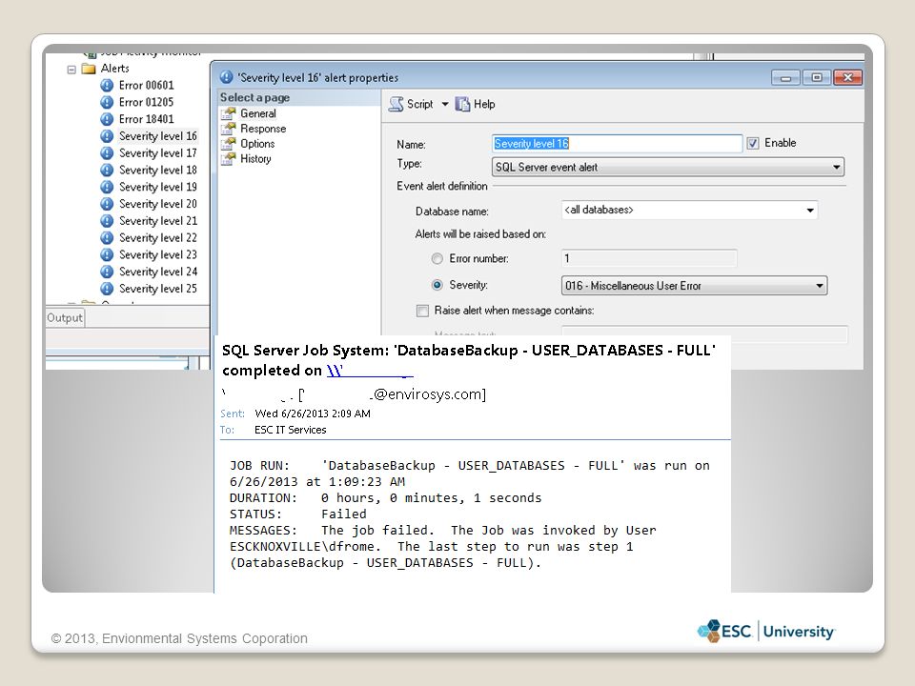Click the Severity level 24 alert icon
Viewport: 915px width, 686px height.
coord(107,272)
